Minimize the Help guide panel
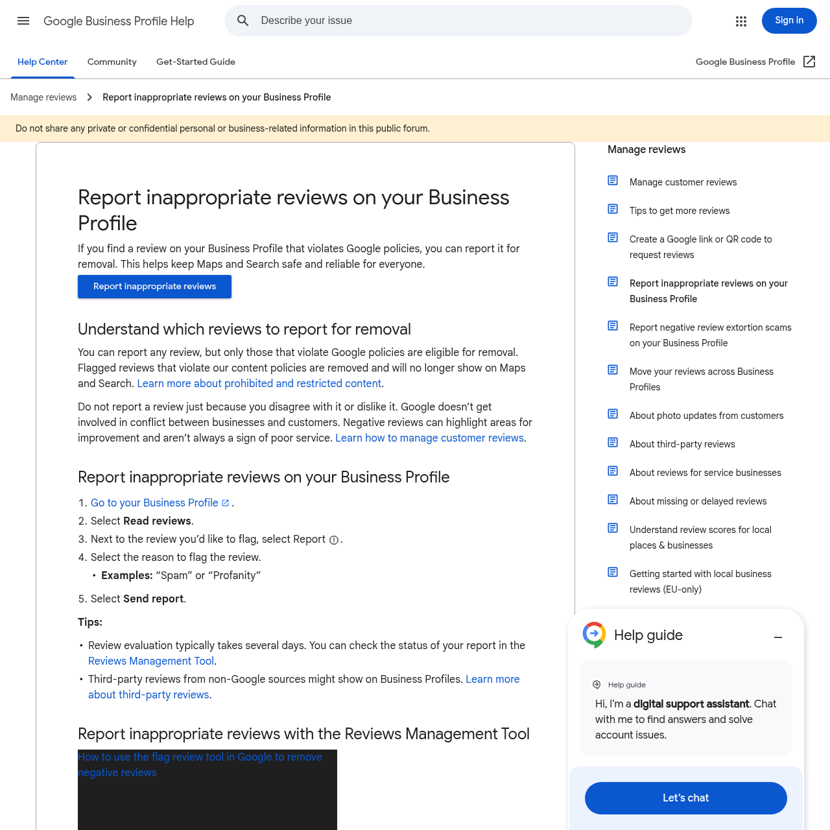 778,637
